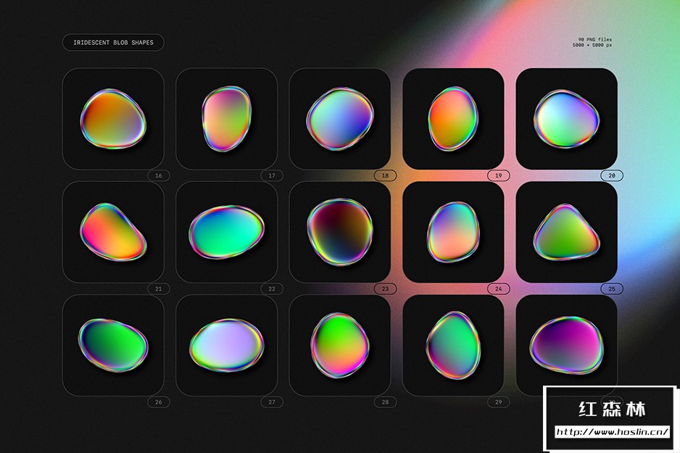Select the dark green oval blob in card 26
This screenshot has width=680, height=453.
click(113, 345)
